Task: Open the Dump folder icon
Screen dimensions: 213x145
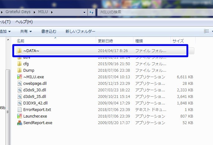Action: [19, 70]
